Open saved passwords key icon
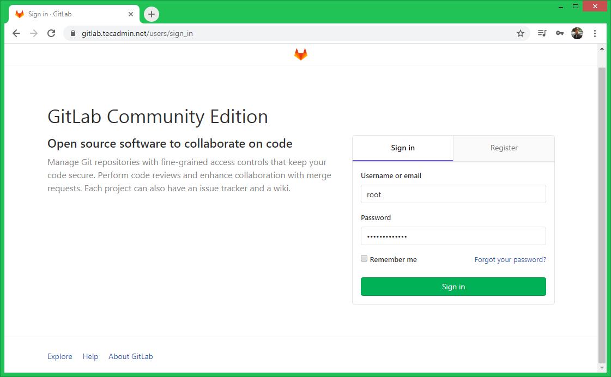 point(560,33)
